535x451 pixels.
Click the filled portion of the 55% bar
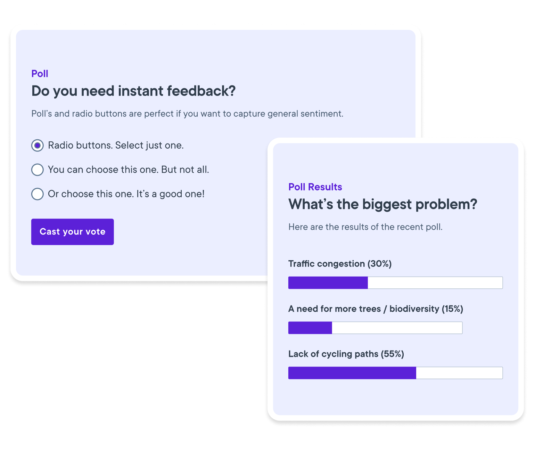(x=351, y=373)
